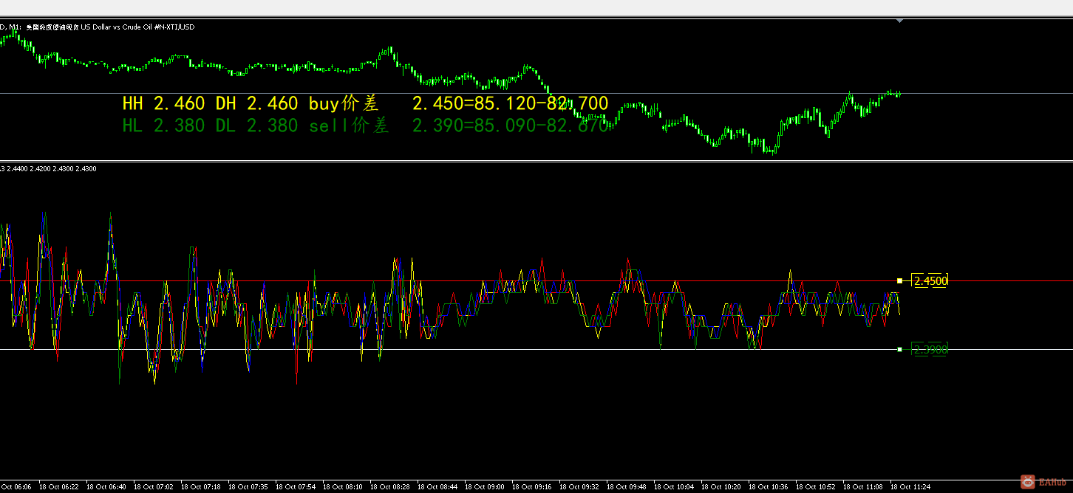Click the 18 Oct 08:10 time label

pos(342,487)
